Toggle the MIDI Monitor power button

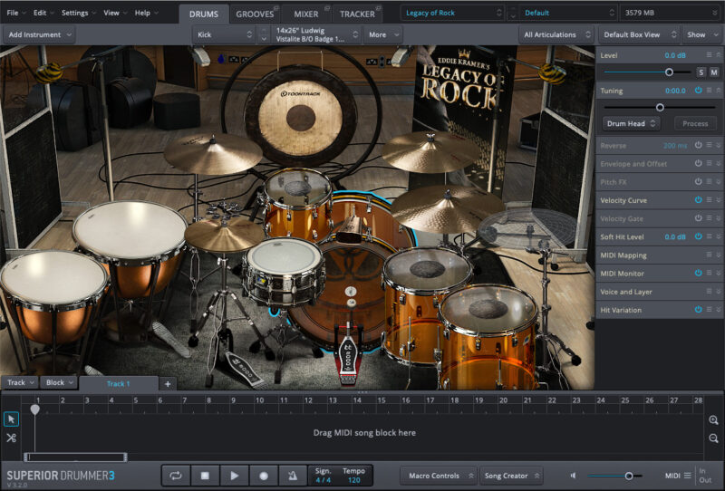tap(698, 274)
